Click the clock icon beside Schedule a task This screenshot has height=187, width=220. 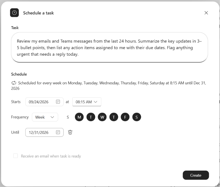click(x=14, y=13)
